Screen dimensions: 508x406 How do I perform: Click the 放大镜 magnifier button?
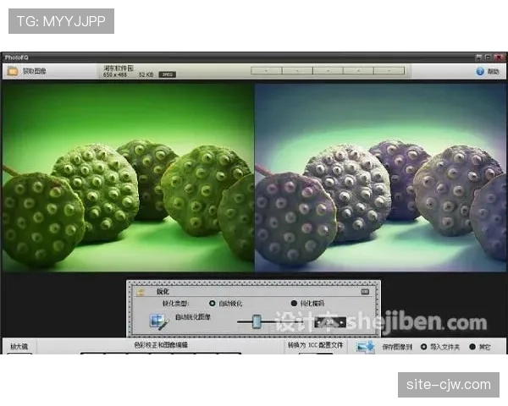[x=18, y=346]
